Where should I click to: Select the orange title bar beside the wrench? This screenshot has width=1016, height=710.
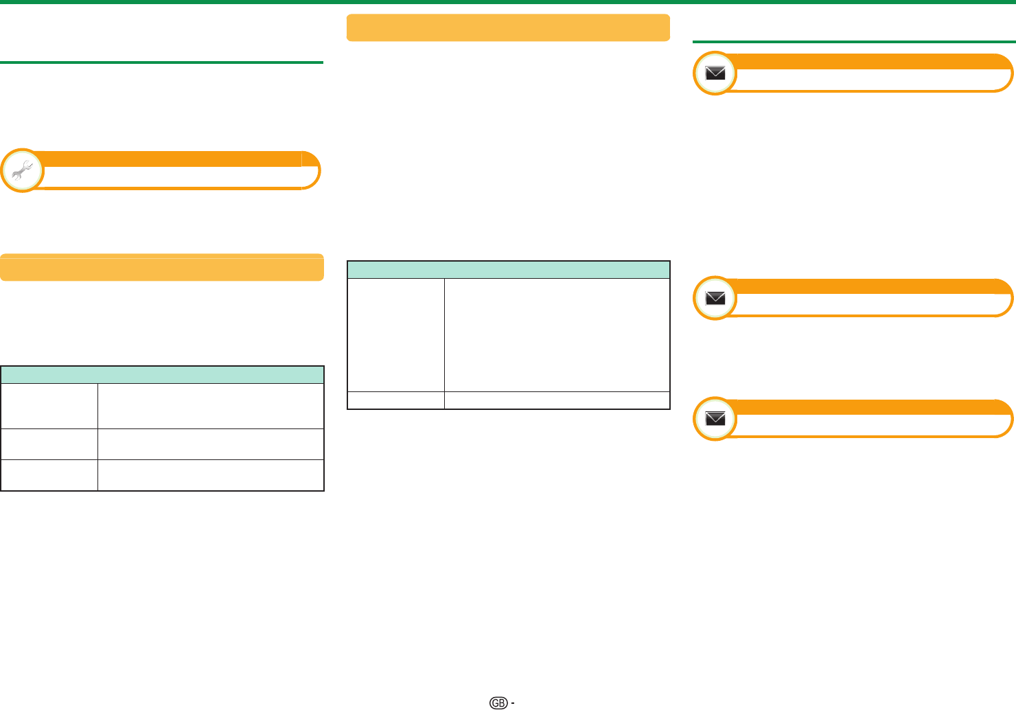point(172,159)
